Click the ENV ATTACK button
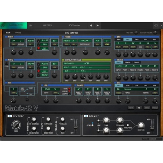This screenshot has height=163, width=163. [126, 47]
